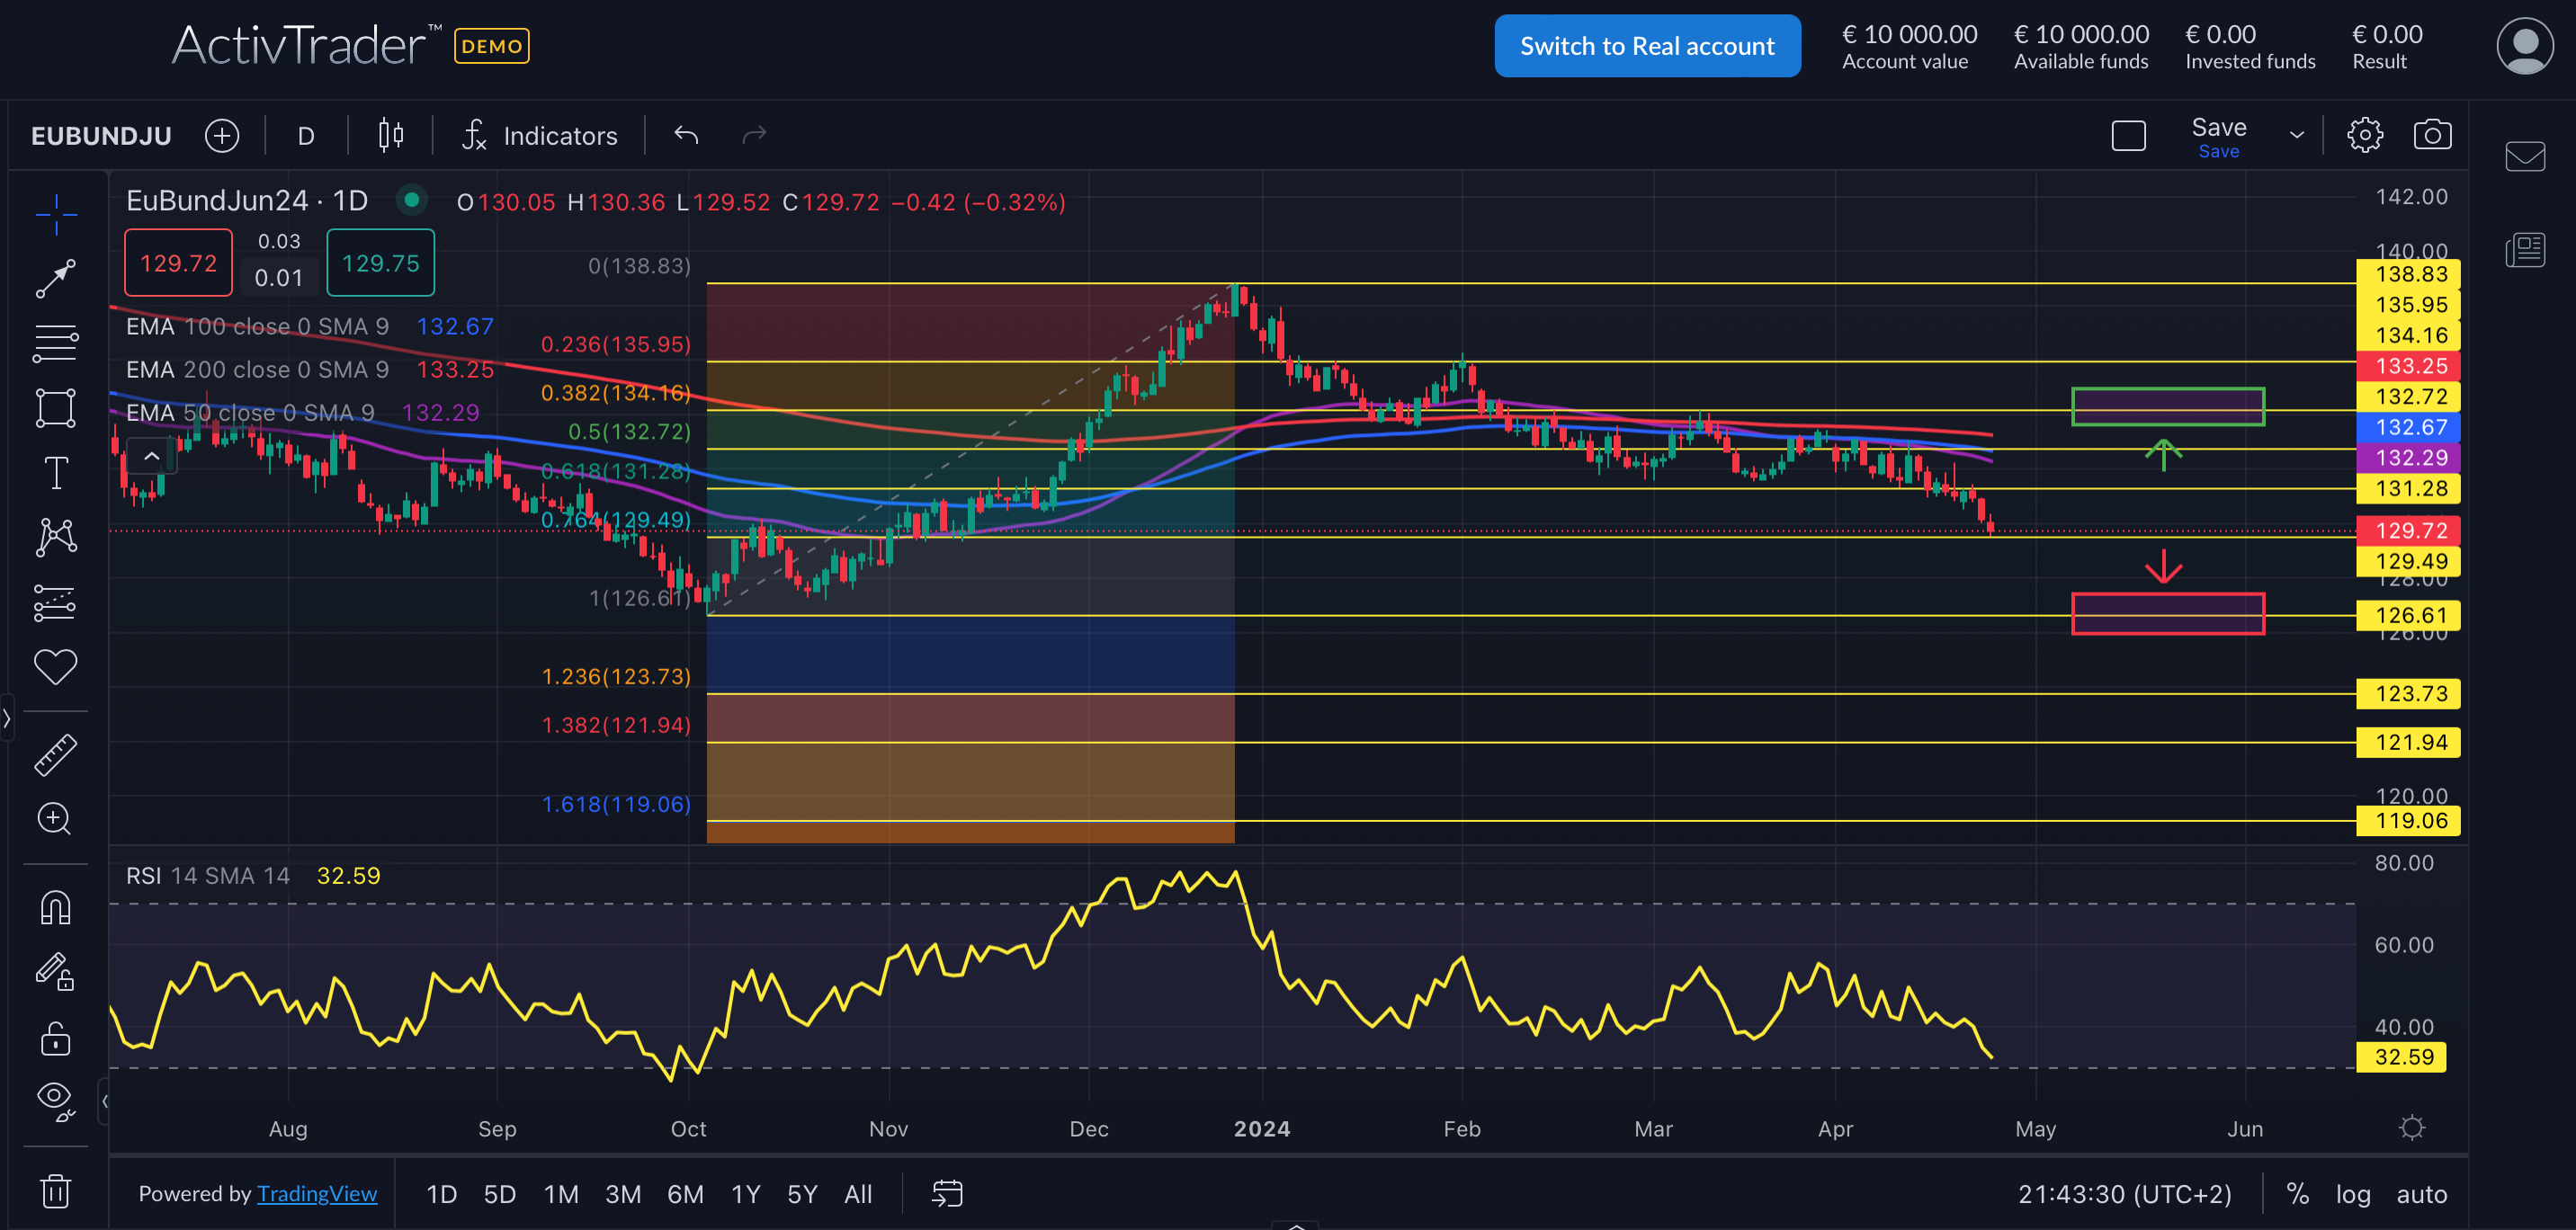Screen dimensions: 2576x1230
Task: Collapse the indicators legend with the caret
Action: point(151,456)
